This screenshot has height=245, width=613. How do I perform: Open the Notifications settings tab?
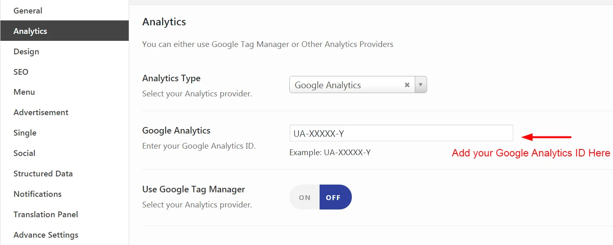pos(38,194)
